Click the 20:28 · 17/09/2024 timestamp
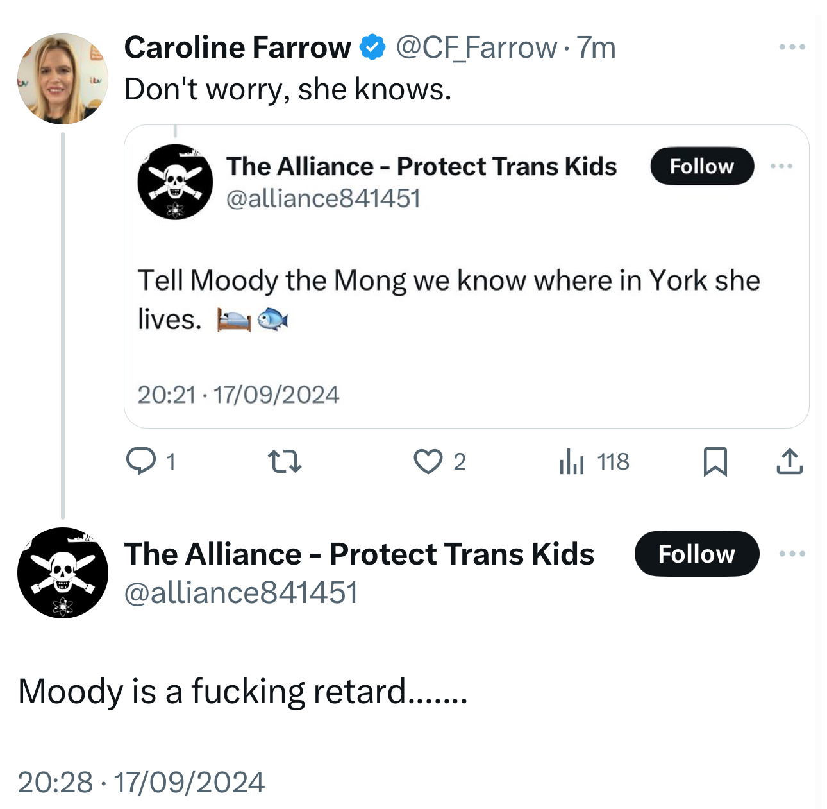The image size is (827, 809). pyautogui.click(x=141, y=782)
